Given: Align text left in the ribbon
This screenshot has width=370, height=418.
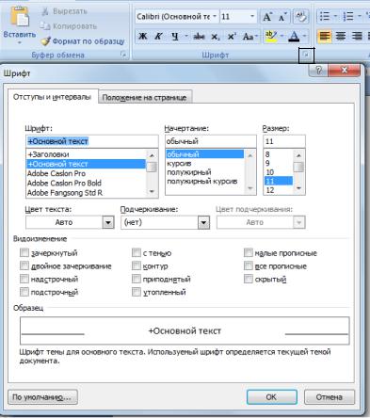Looking at the screenshot, I should [x=325, y=37].
